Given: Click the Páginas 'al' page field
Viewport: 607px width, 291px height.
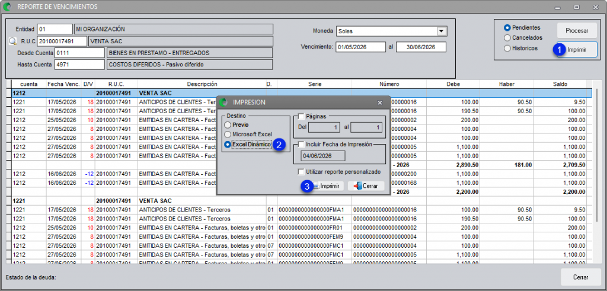Looking at the screenshot, I should [x=366, y=127].
